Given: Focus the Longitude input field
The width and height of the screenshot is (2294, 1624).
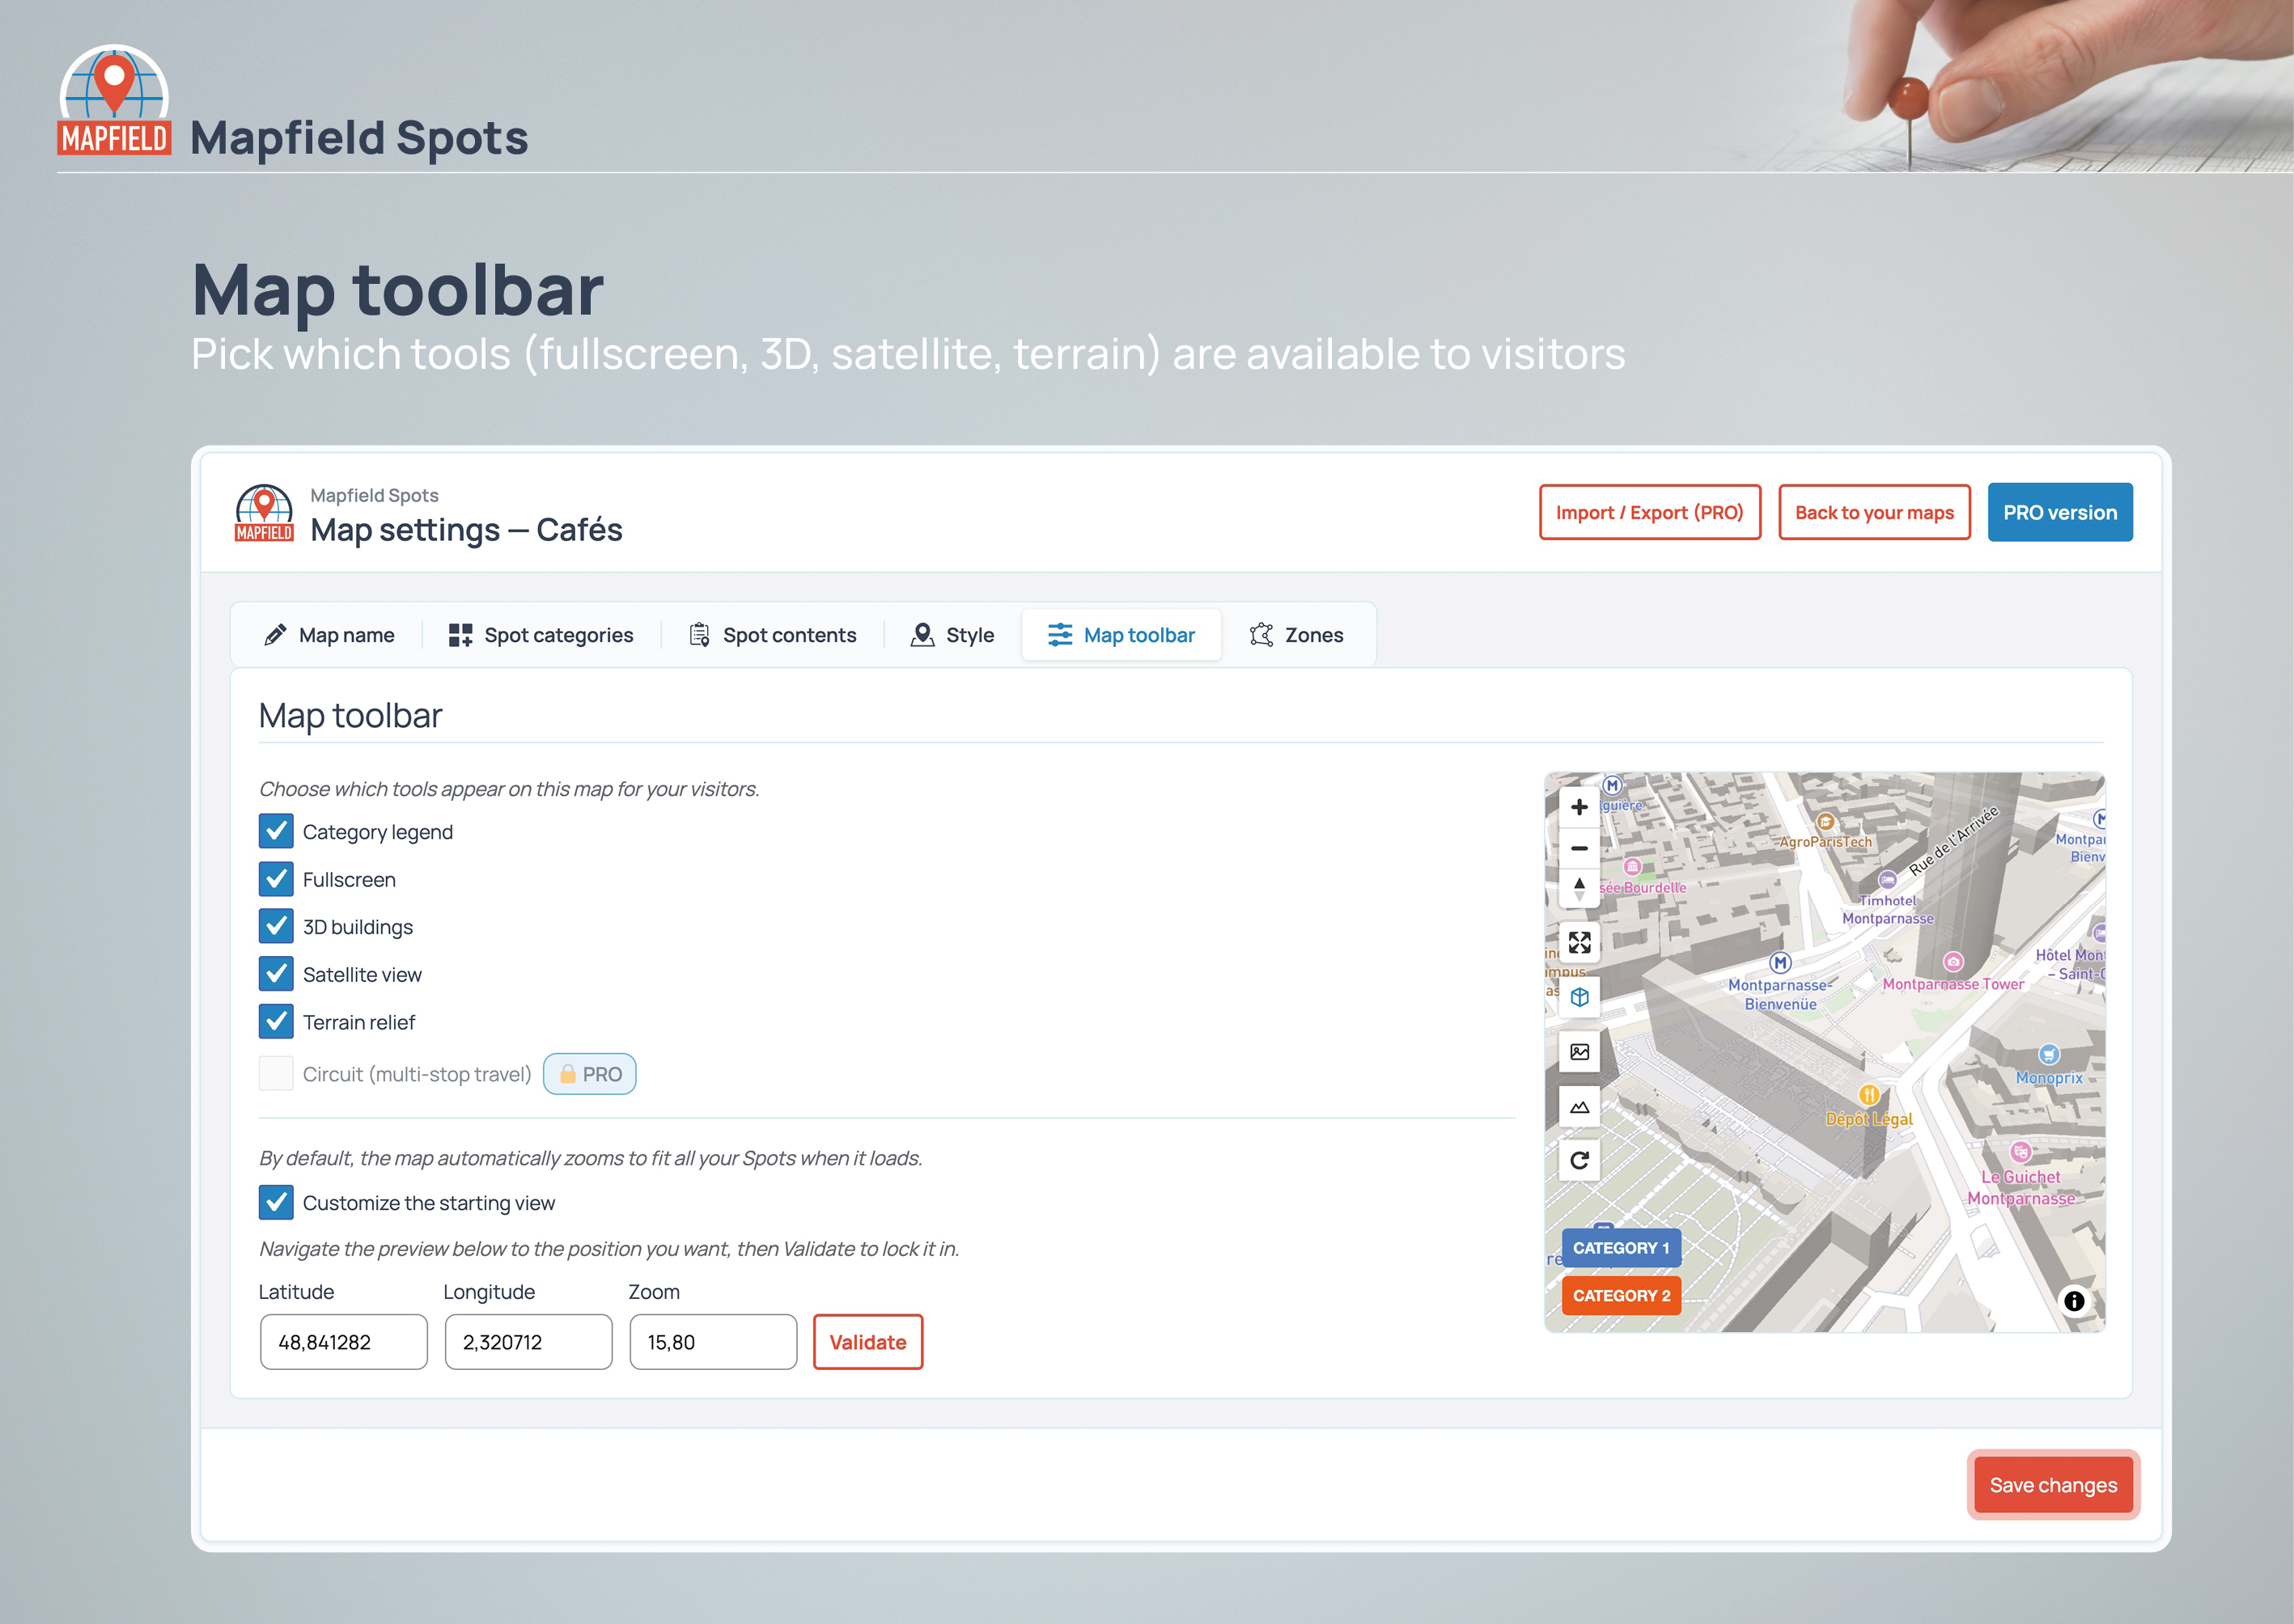Looking at the screenshot, I should 528,1342.
